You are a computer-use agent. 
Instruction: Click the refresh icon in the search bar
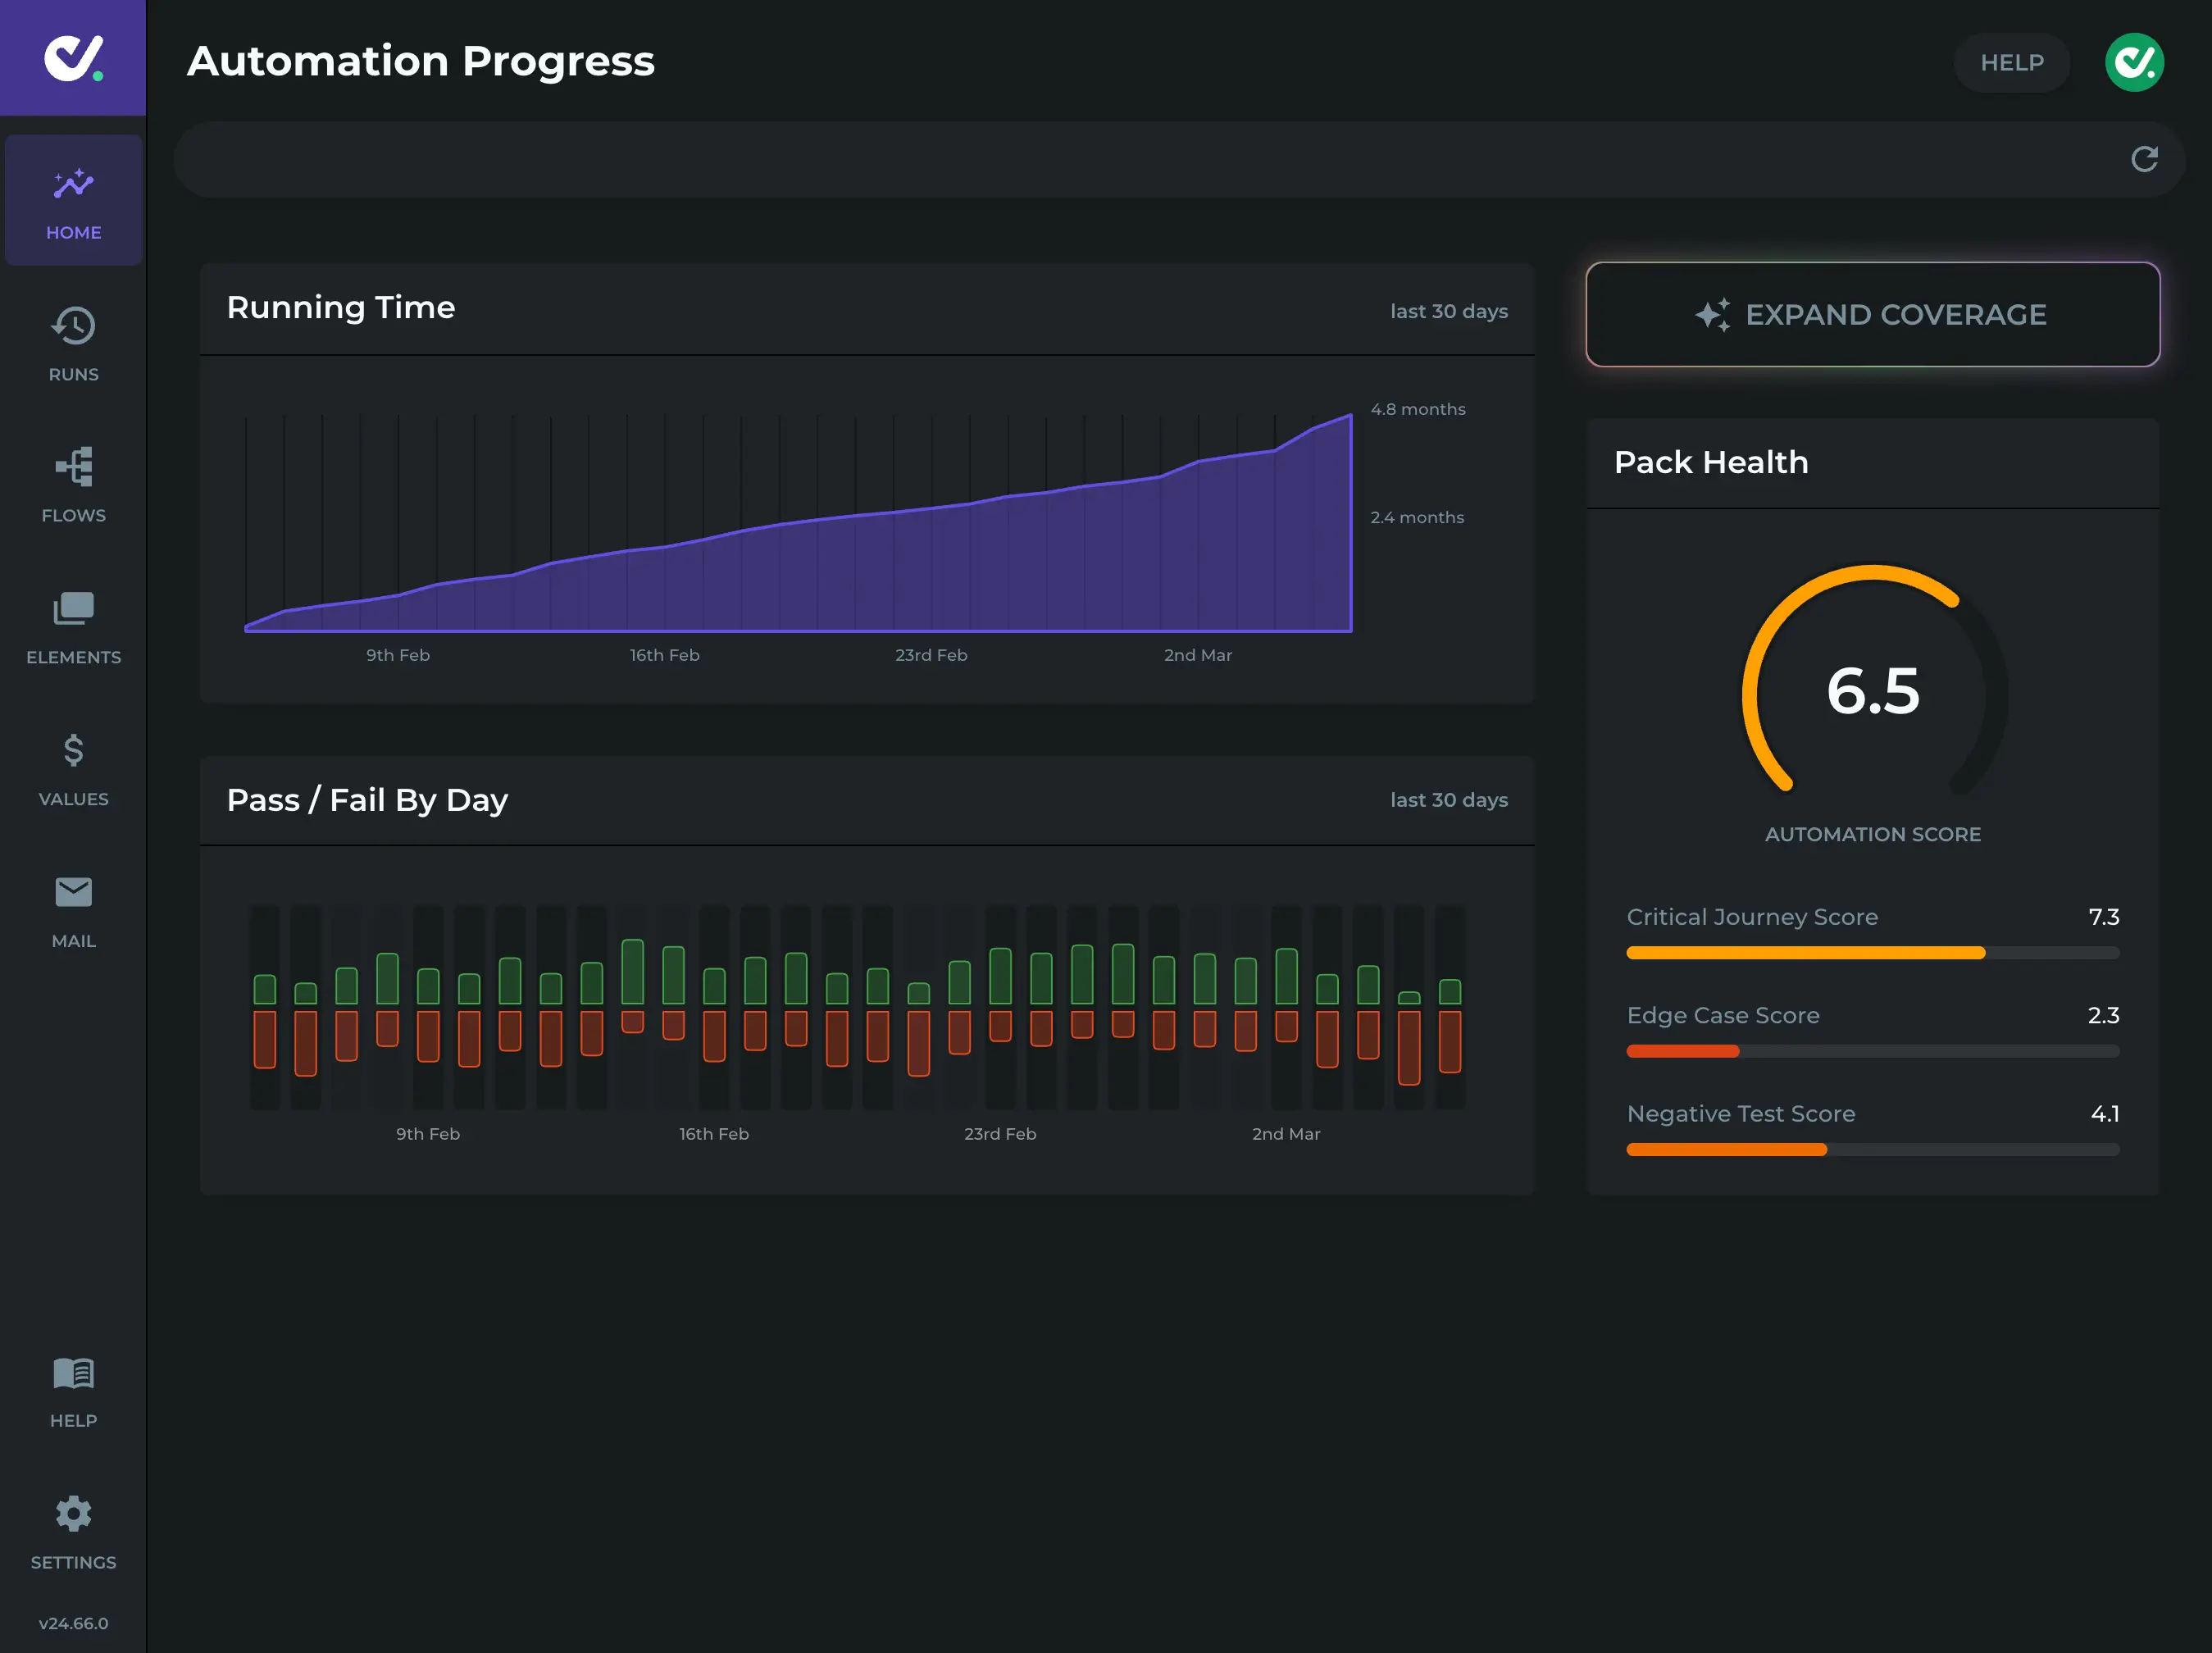click(2144, 159)
